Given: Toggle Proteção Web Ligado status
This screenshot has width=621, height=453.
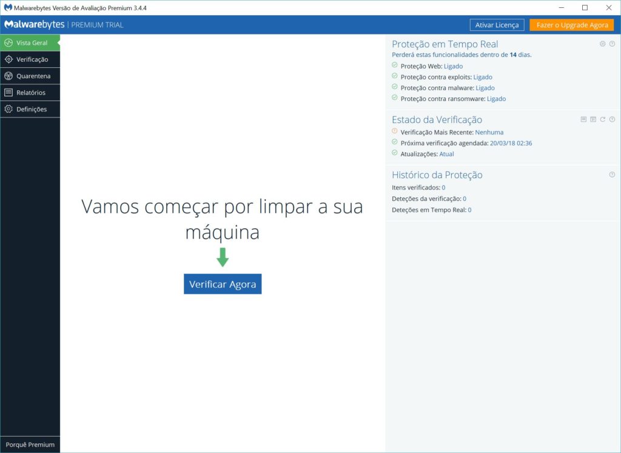Looking at the screenshot, I should 453,66.
